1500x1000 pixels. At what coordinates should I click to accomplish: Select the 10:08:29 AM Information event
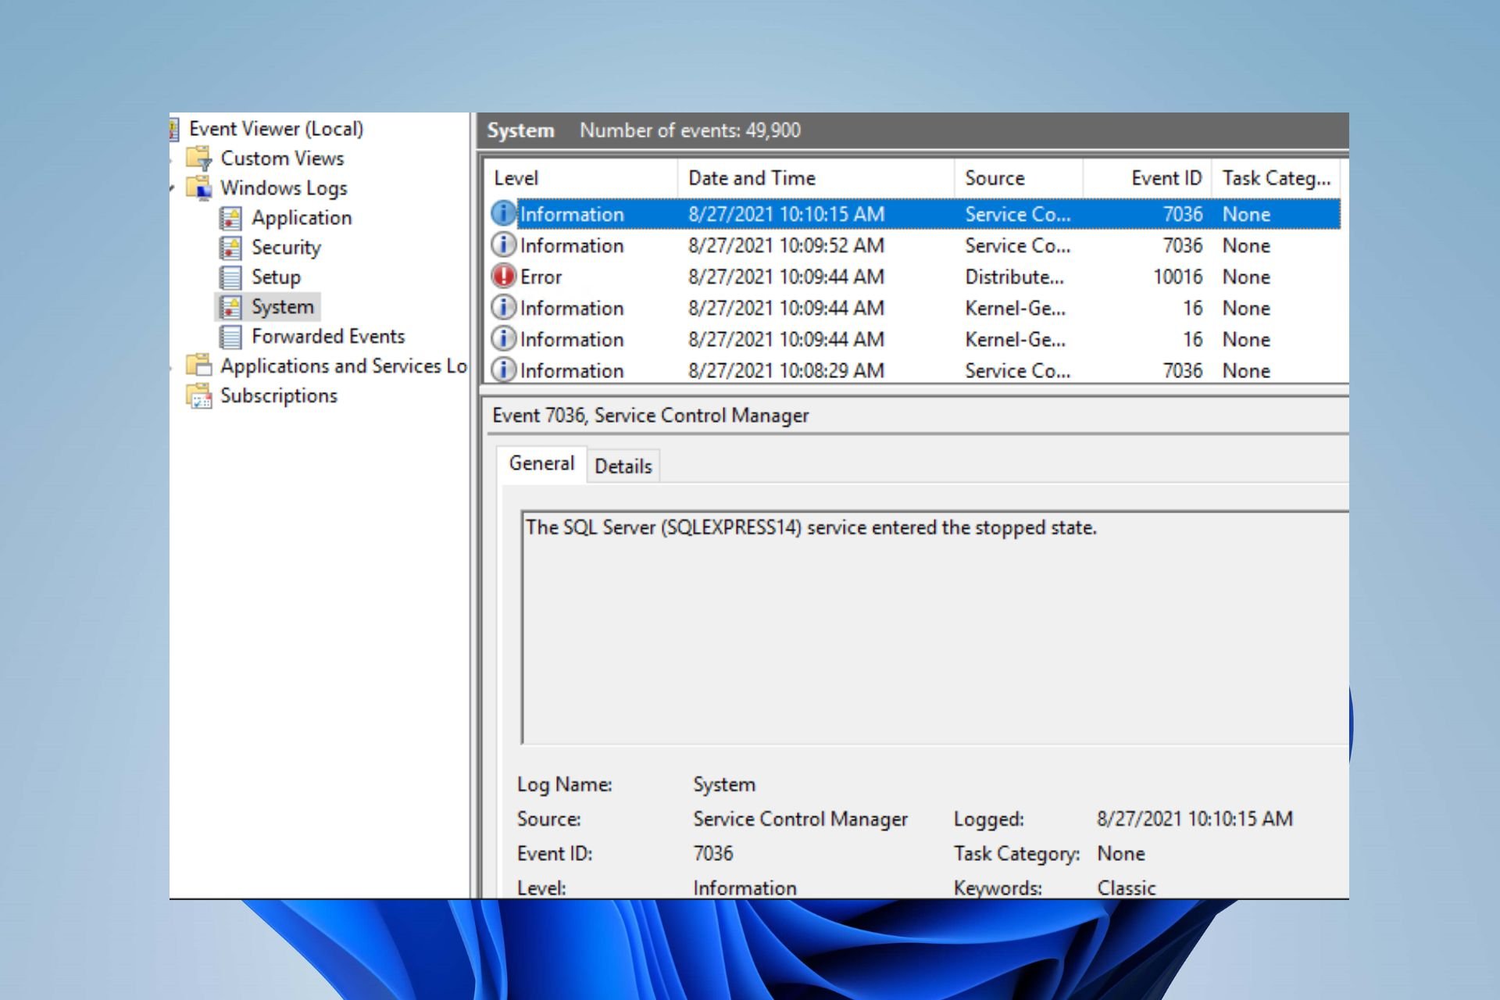[x=914, y=370]
